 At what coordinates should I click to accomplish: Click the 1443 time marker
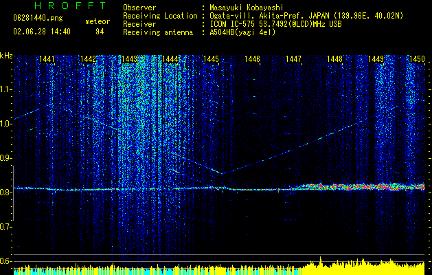(x=129, y=59)
